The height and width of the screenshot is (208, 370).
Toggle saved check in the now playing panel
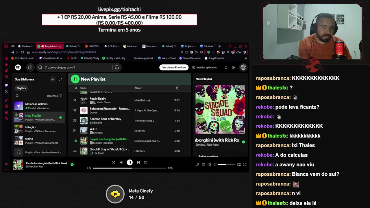point(243,142)
